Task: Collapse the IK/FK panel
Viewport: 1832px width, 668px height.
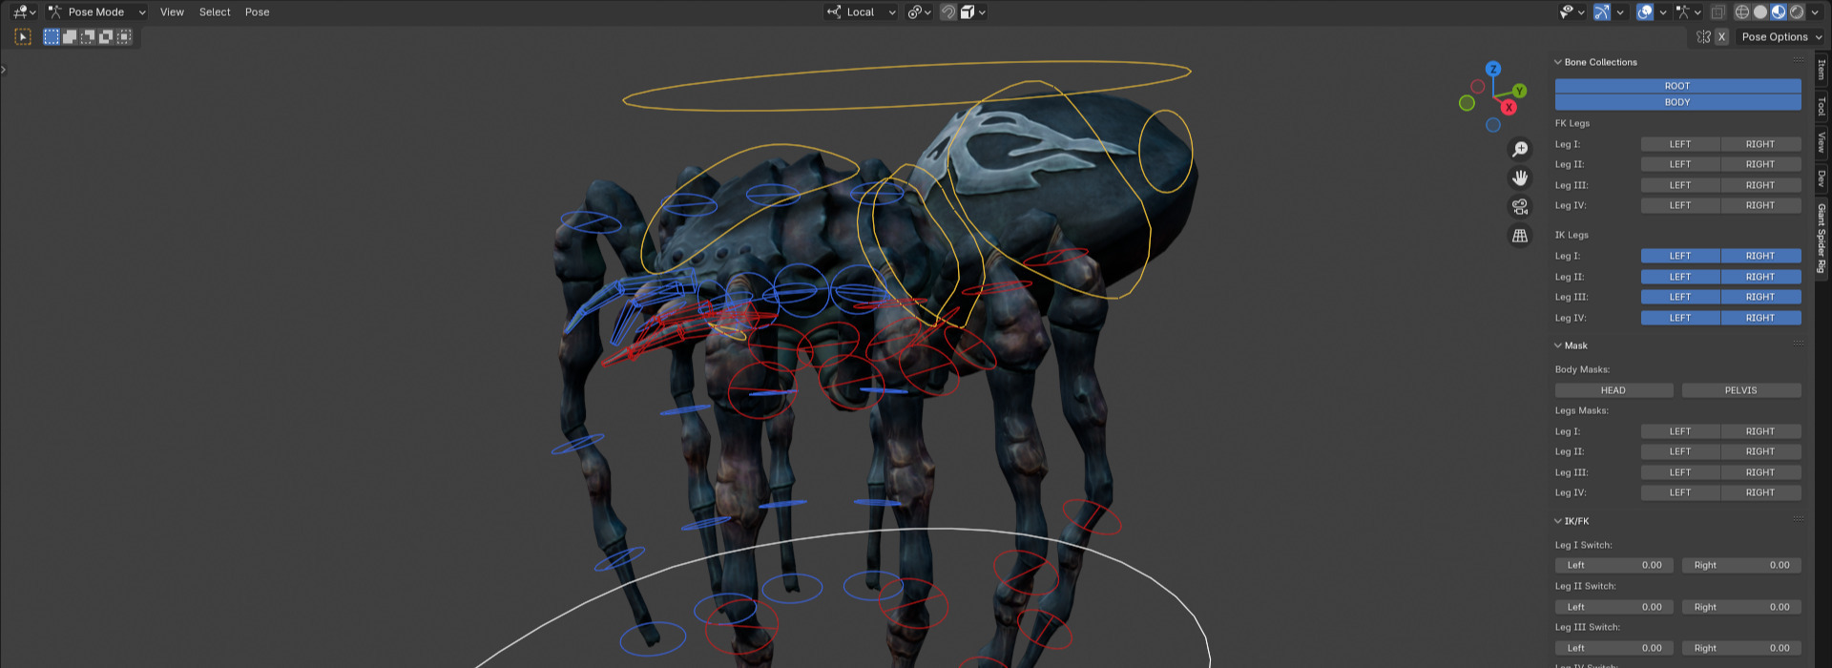Action: click(x=1558, y=521)
